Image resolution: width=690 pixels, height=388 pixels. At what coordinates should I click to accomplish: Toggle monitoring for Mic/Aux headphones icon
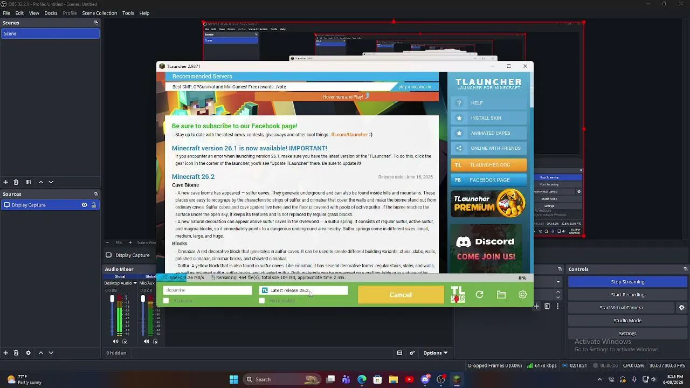[155, 341]
